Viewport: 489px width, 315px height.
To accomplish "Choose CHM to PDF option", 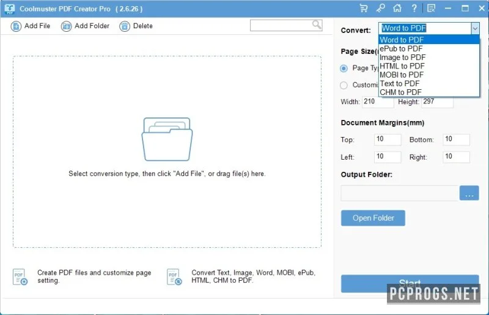I will click(429, 92).
